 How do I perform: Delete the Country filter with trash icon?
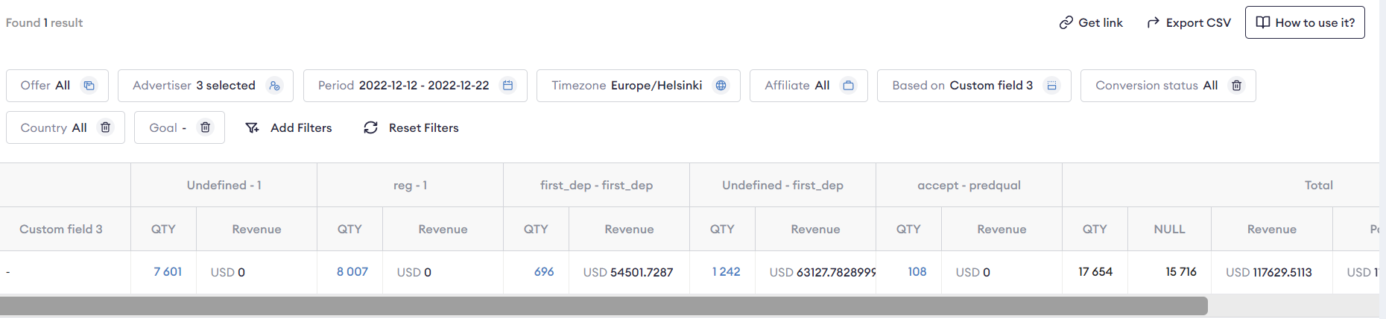(105, 127)
